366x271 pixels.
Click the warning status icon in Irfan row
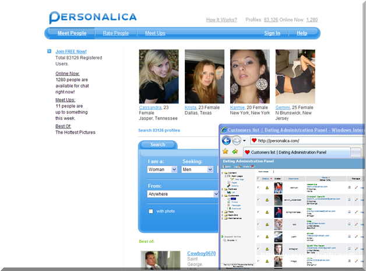[x=268, y=212]
